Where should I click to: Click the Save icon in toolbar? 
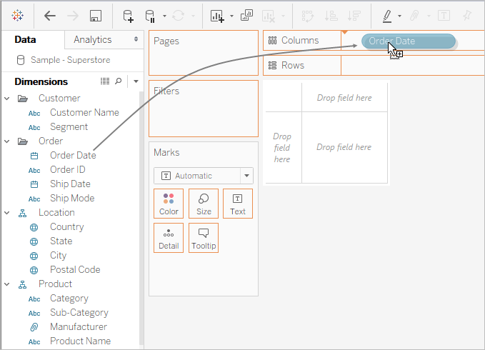coord(95,15)
